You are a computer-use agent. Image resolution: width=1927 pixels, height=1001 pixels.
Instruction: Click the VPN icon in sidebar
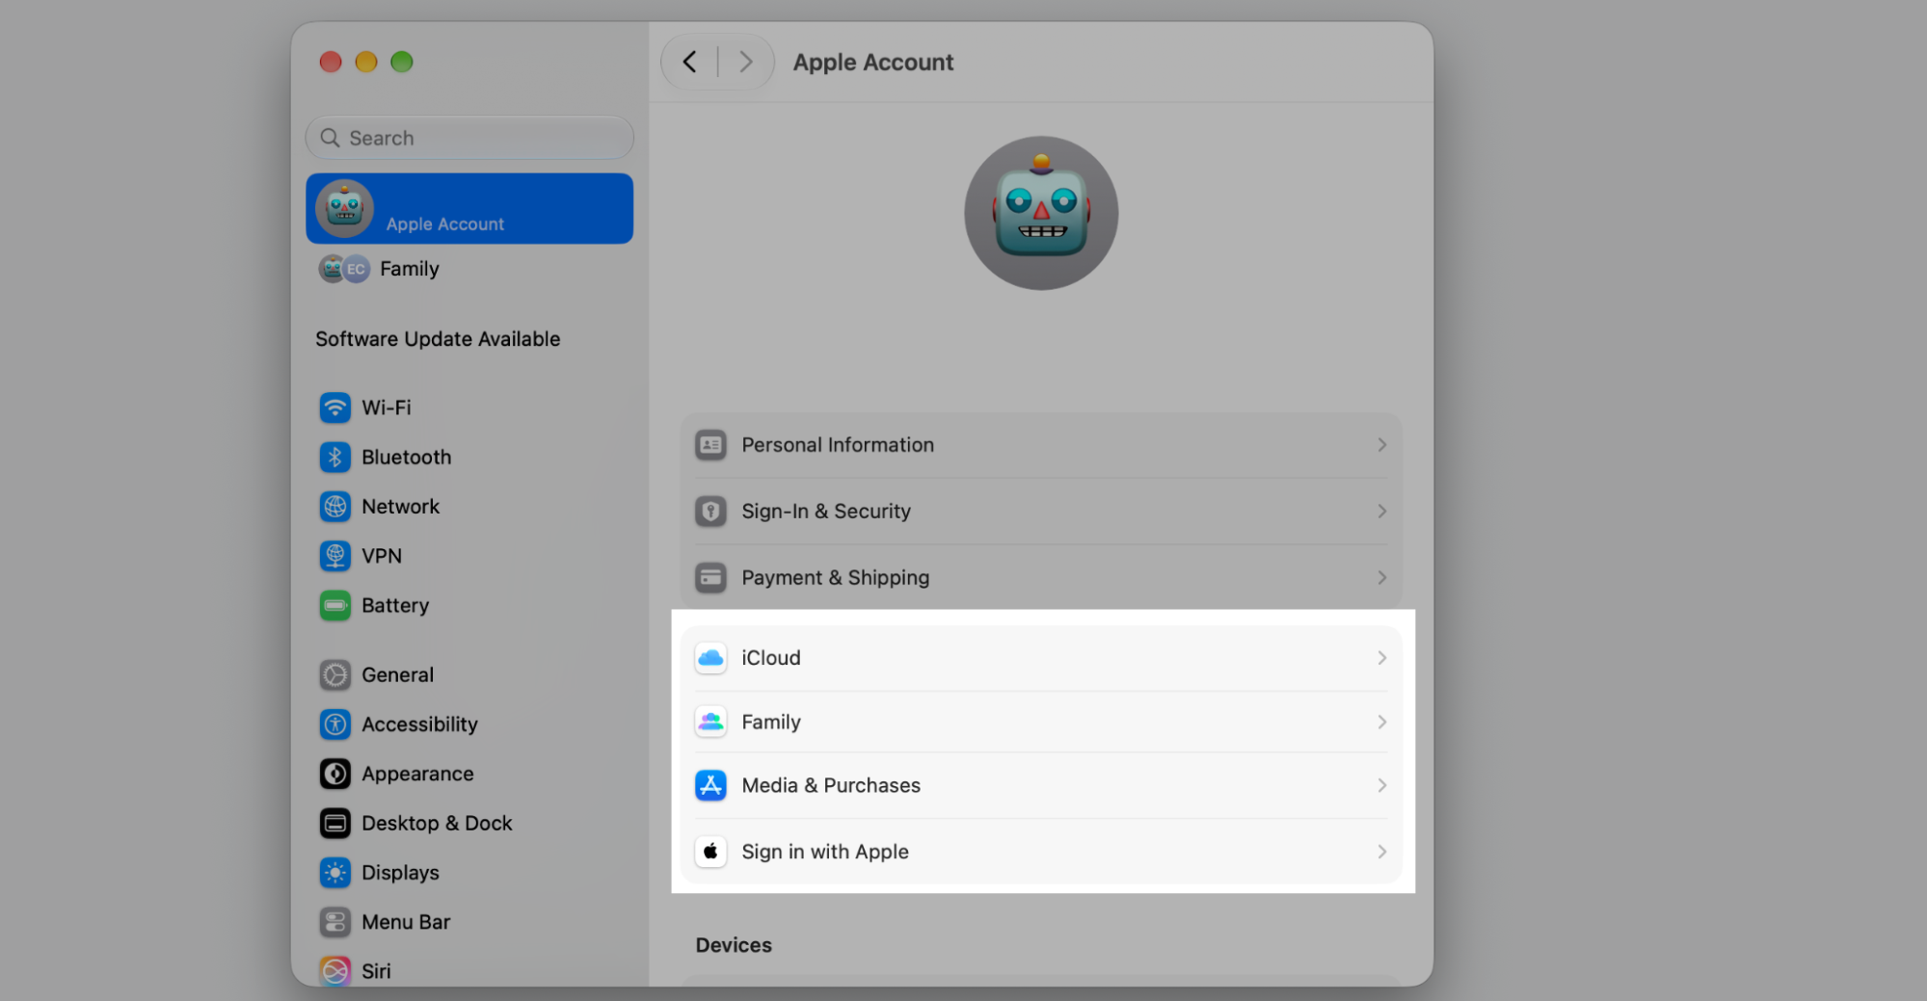(x=335, y=556)
